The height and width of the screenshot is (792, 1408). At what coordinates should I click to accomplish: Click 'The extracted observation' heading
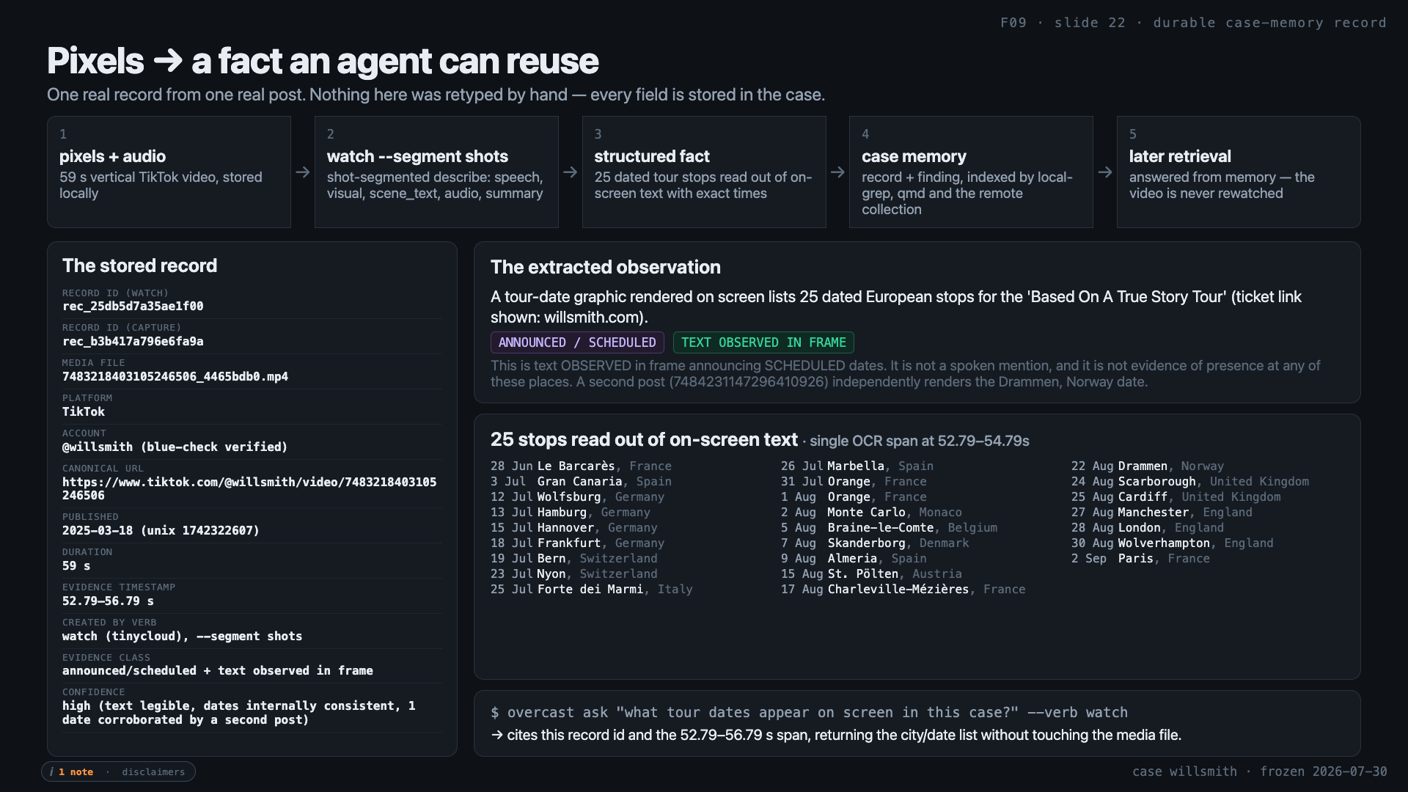tap(606, 267)
